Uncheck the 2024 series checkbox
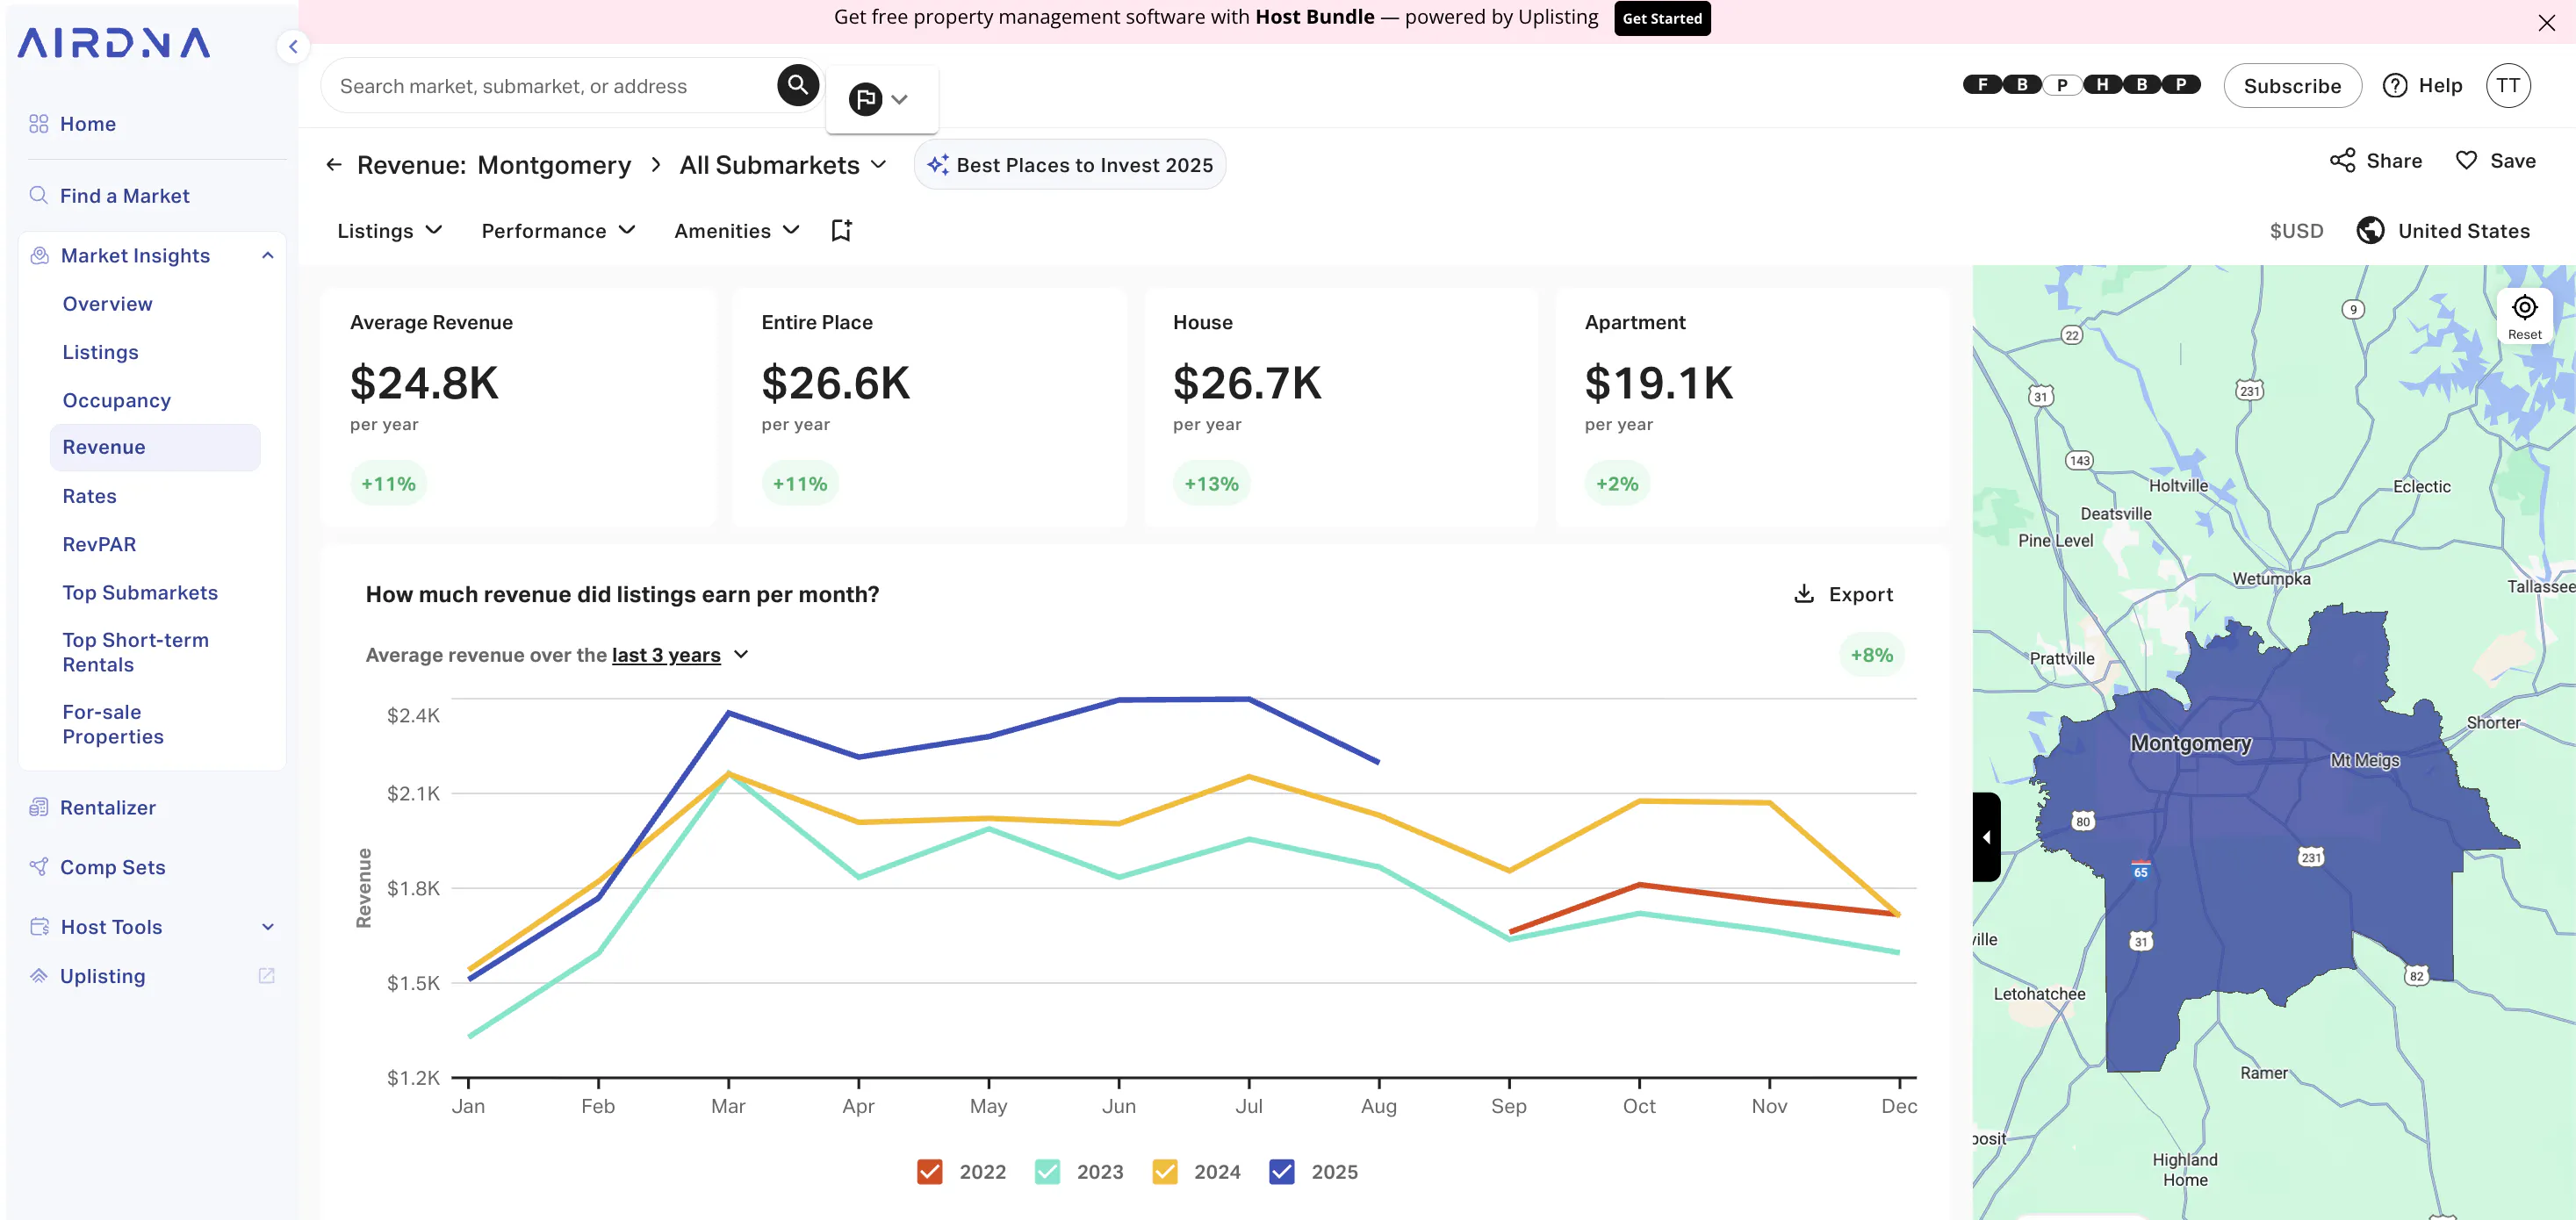Screen dimensions: 2576x1220 [1164, 1171]
